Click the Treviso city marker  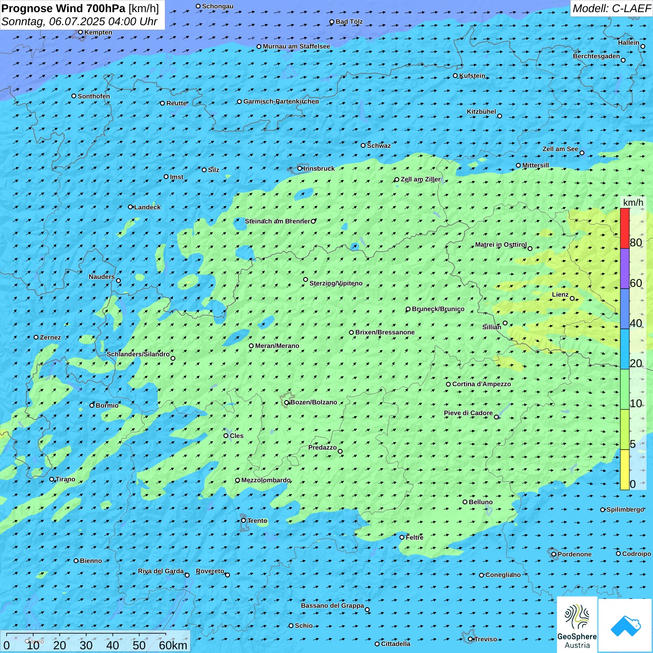[x=471, y=639]
